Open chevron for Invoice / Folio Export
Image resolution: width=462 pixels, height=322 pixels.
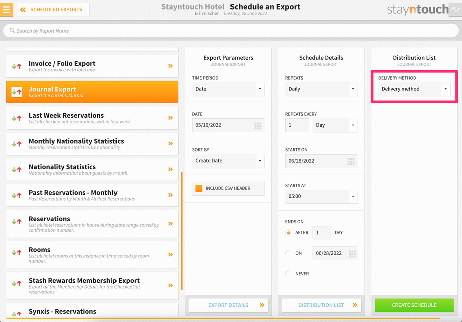(x=170, y=66)
